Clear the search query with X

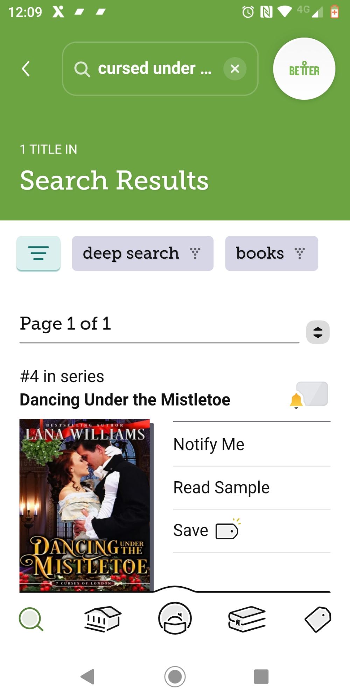click(235, 69)
